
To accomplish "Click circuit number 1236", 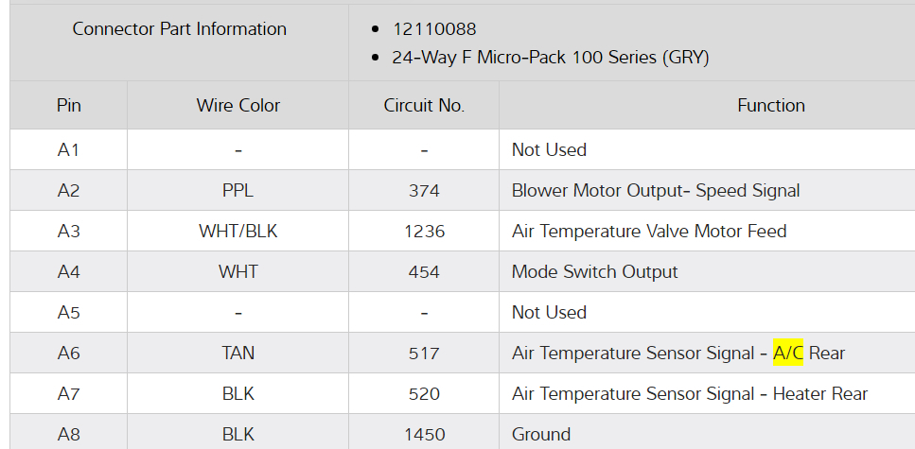I will [424, 231].
